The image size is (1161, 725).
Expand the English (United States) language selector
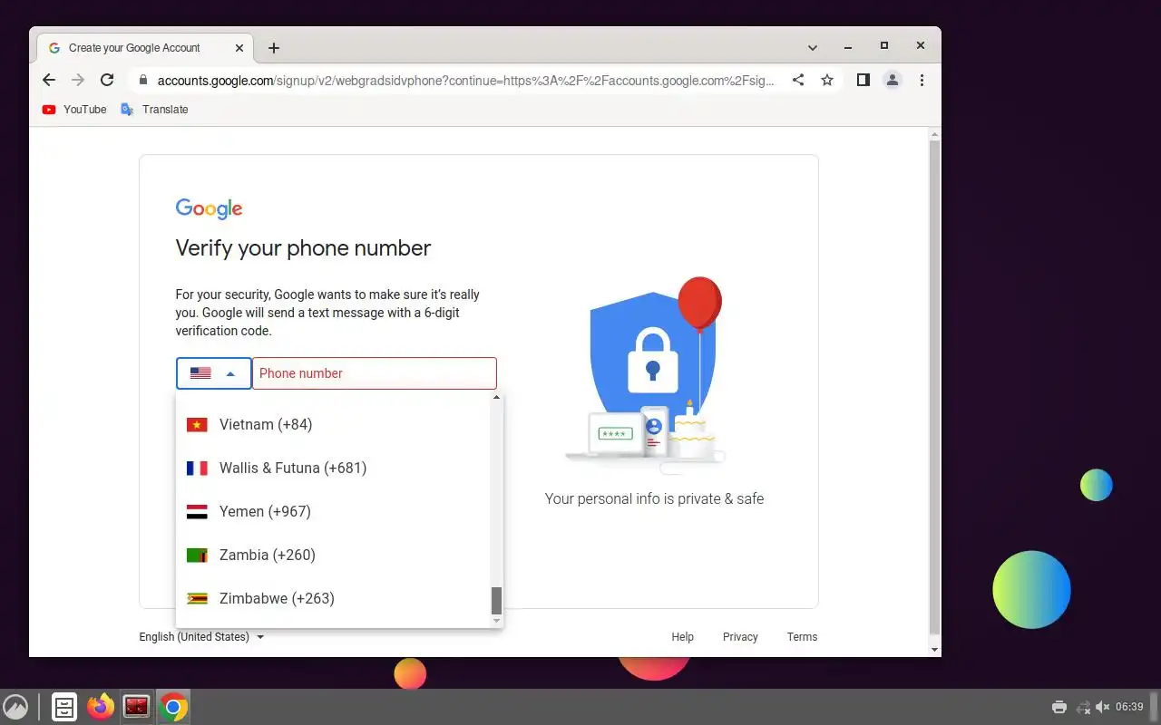[201, 637]
